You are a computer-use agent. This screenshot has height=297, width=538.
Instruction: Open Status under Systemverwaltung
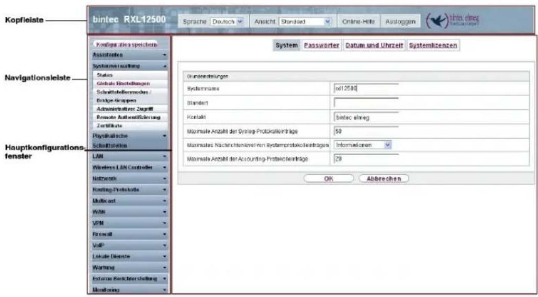130,75
